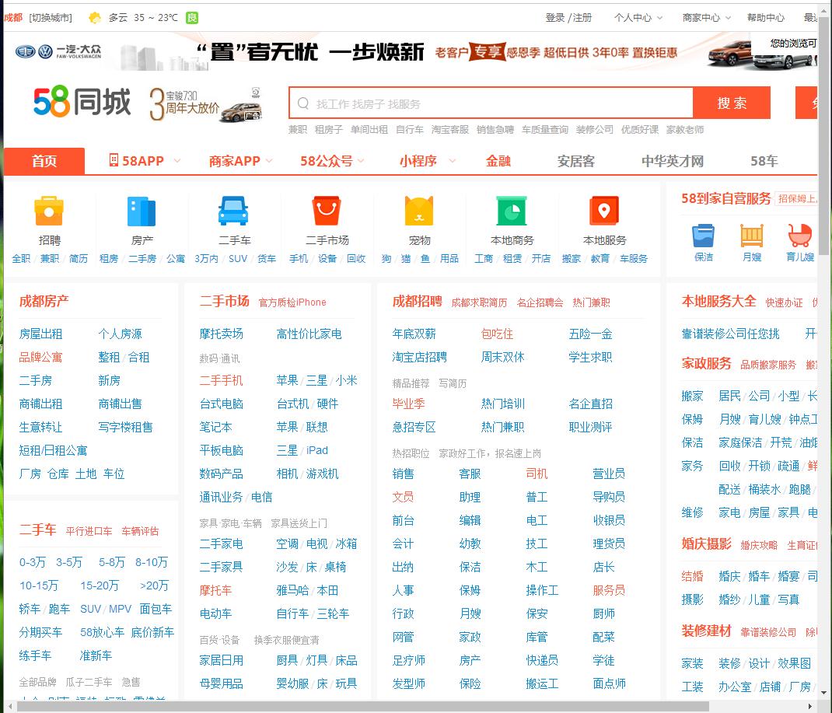Expand the 58APP dropdown menu
The width and height of the screenshot is (832, 713).
141,161
